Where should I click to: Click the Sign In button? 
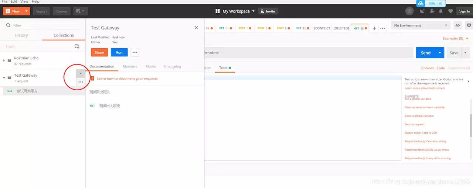tap(465, 11)
